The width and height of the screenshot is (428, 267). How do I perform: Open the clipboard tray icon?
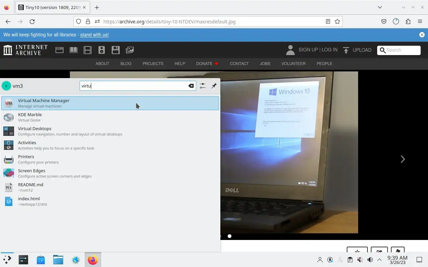(x=350, y=260)
